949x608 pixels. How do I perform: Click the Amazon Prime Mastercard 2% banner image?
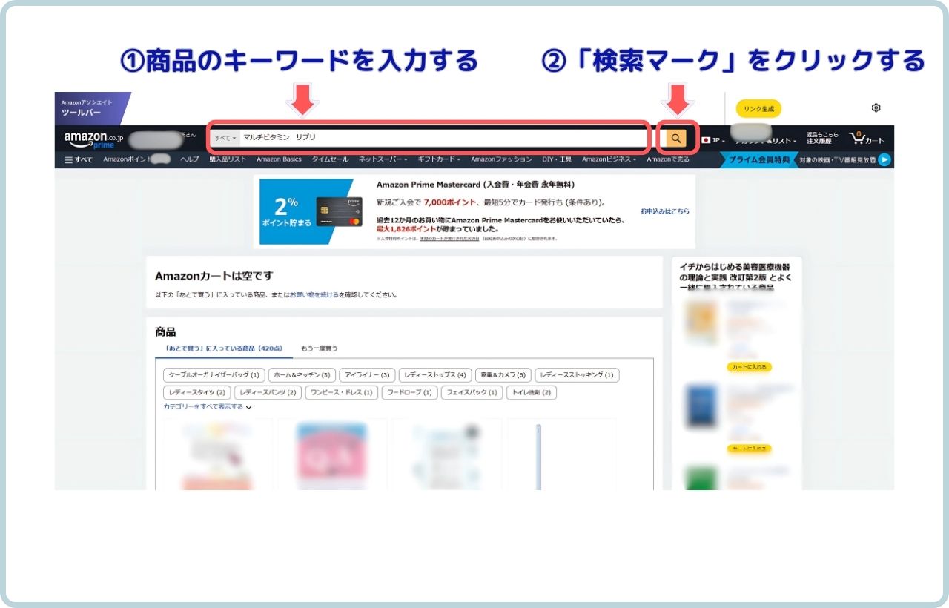coord(310,211)
